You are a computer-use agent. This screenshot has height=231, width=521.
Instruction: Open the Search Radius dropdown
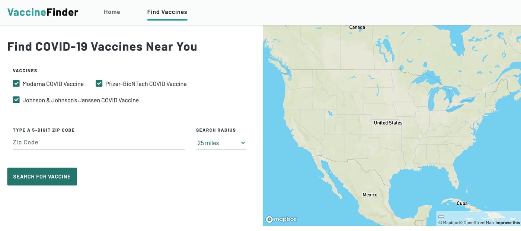point(221,143)
